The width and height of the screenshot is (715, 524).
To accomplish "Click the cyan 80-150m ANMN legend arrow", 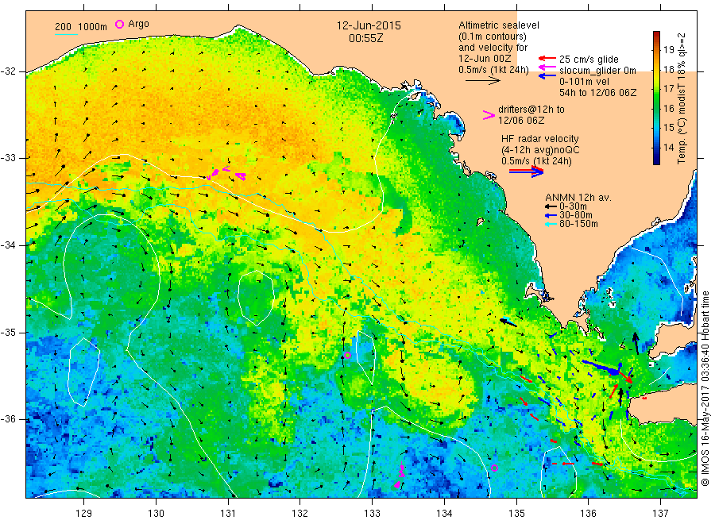I will pyautogui.click(x=551, y=224).
